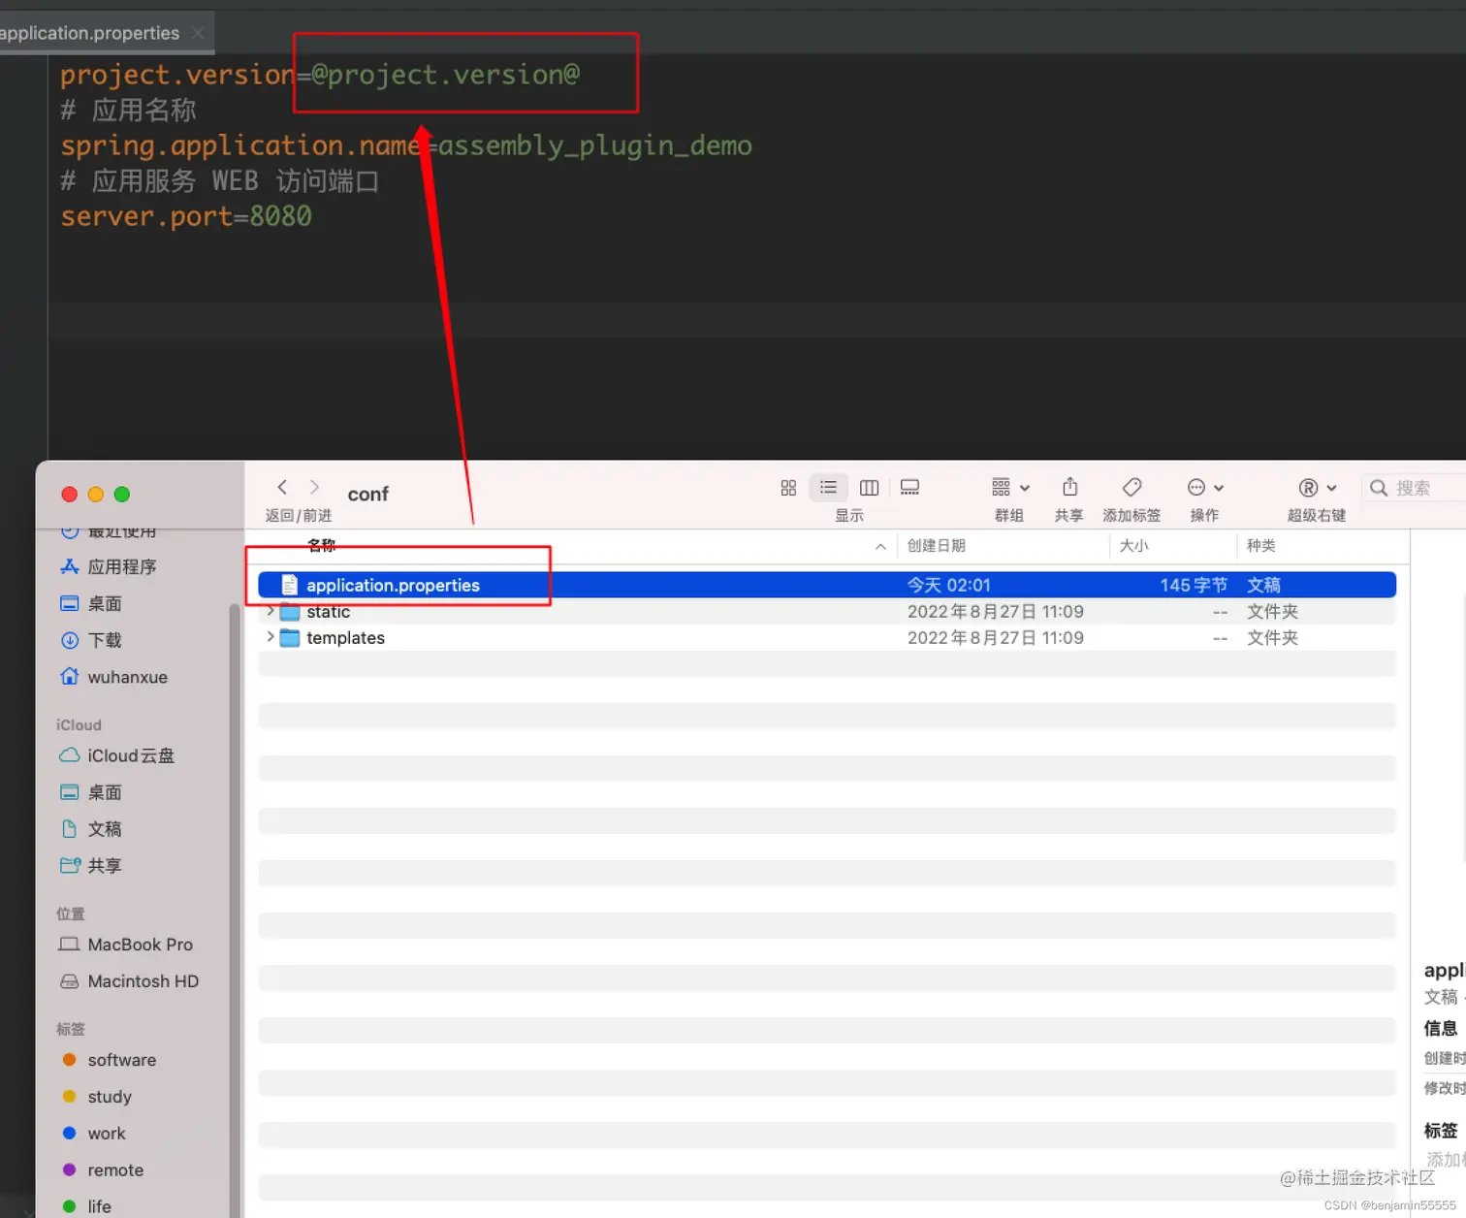
Task: Filter by blue work tag
Action: click(x=94, y=1134)
